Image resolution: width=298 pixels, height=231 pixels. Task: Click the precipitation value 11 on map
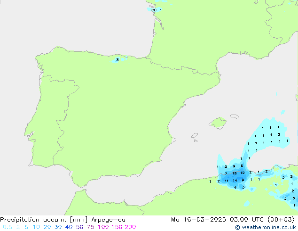pos(227,181)
